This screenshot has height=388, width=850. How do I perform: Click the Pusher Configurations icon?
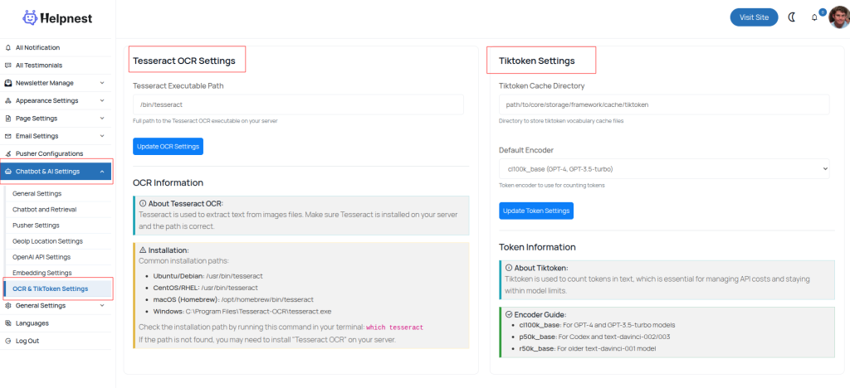pos(8,153)
